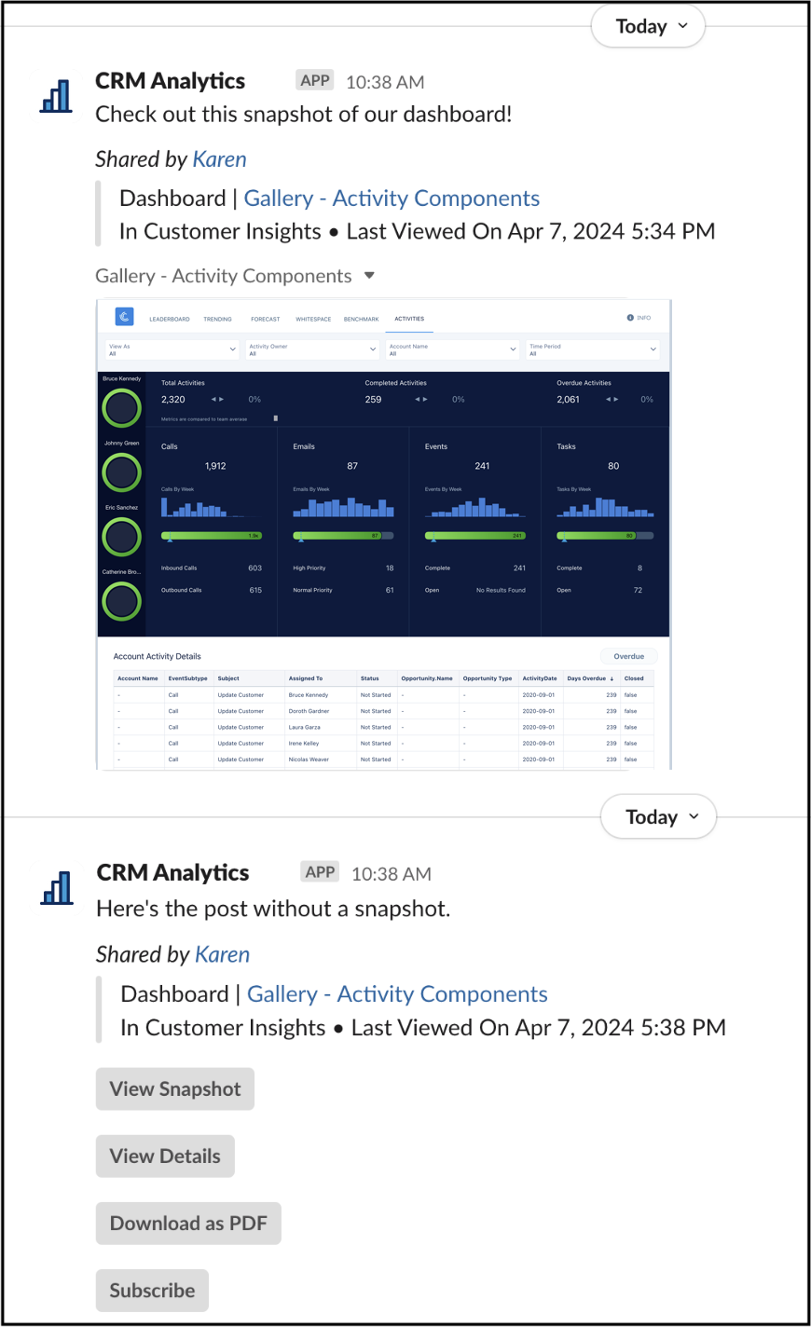Click the arrows beside Total Activities 2,320
The image size is (811, 1327).
pos(217,400)
